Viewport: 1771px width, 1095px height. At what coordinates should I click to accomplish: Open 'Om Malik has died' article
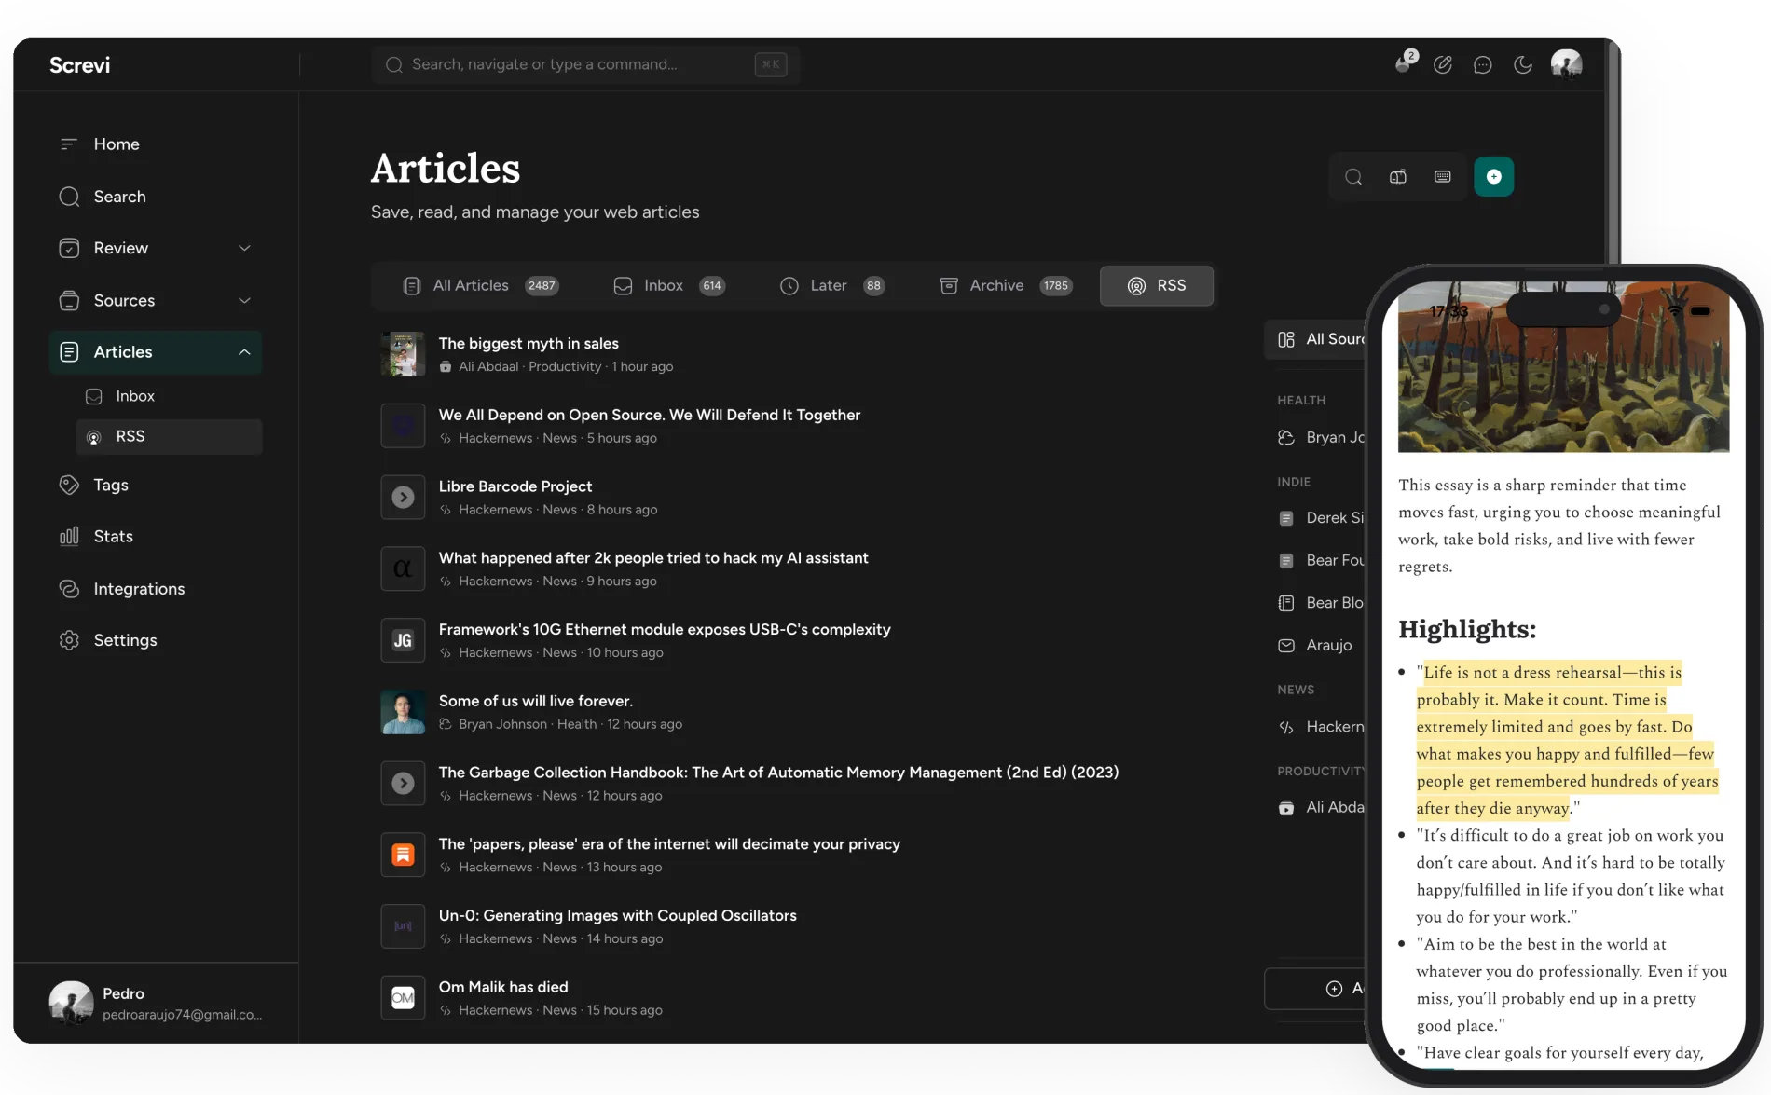(503, 987)
